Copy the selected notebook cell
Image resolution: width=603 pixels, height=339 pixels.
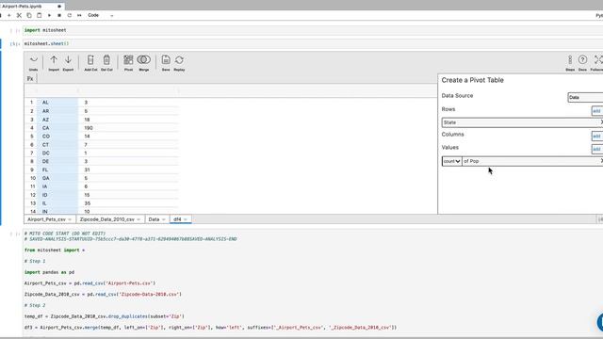tap(29, 15)
